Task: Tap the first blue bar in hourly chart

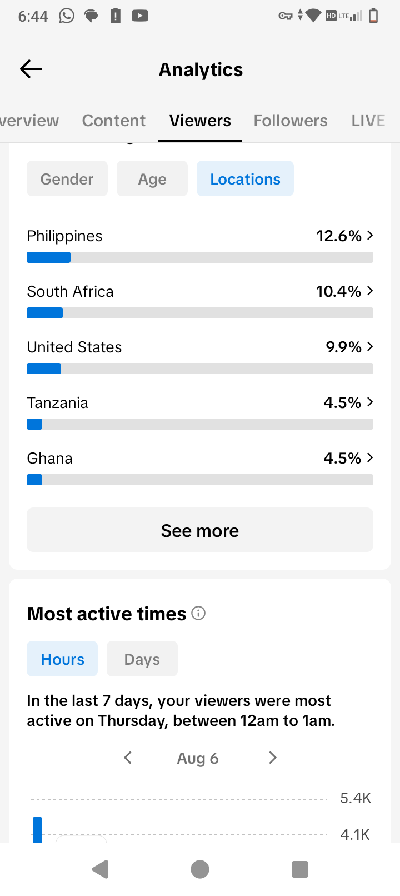Action: [x=37, y=829]
